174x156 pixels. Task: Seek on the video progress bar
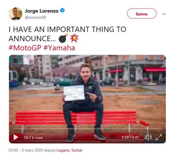coord(87,129)
